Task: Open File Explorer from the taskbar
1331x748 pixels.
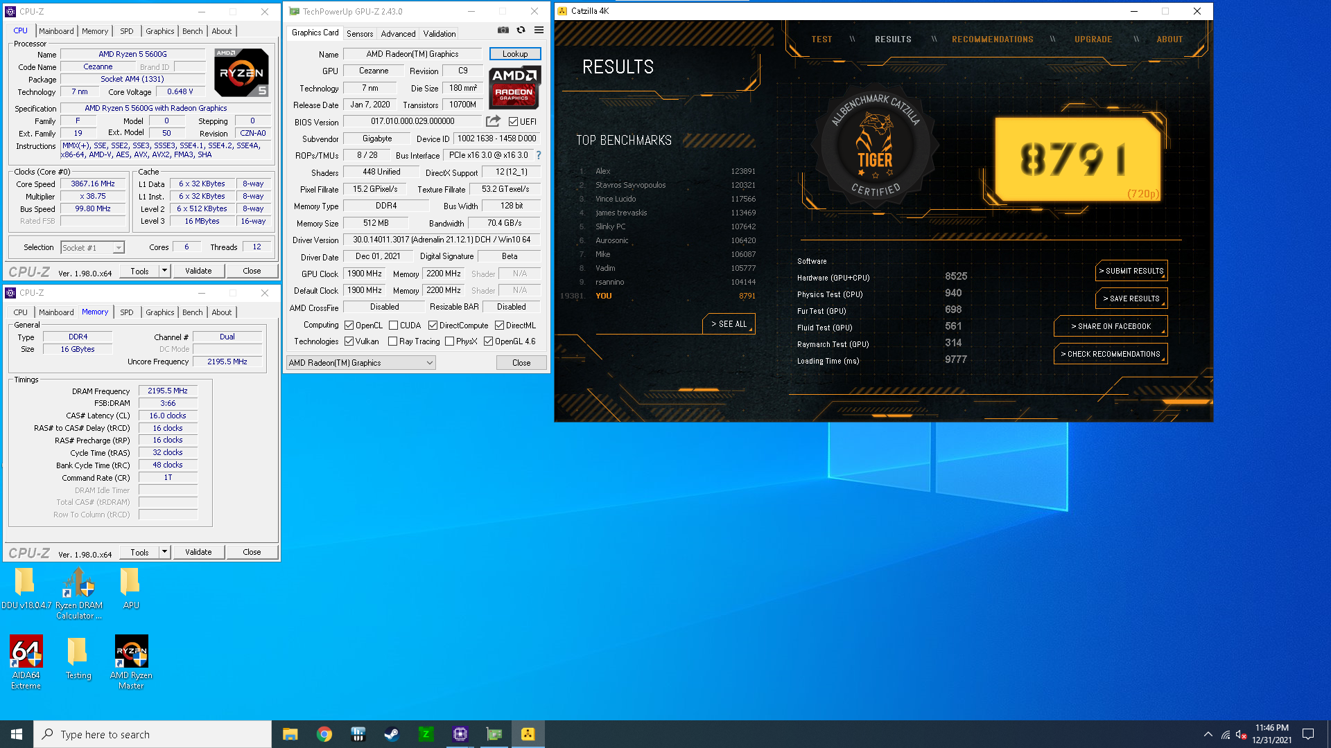Action: 290,734
